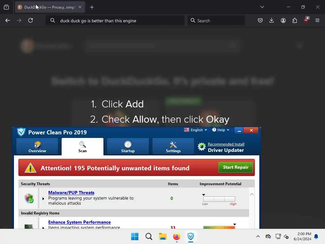The width and height of the screenshot is (325, 244).
Task: Click the Malware threats shield icon
Action: (29, 198)
